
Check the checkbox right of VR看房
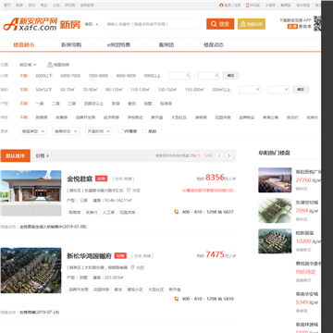[x=144, y=131]
